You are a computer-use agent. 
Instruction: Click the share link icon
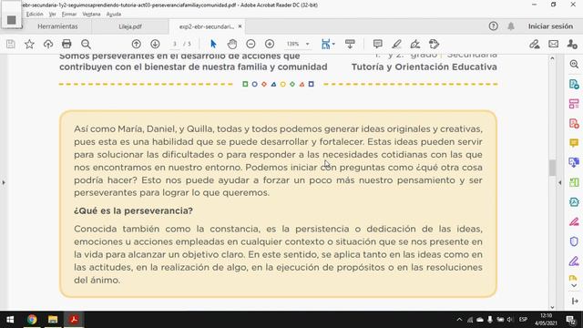coord(535,45)
